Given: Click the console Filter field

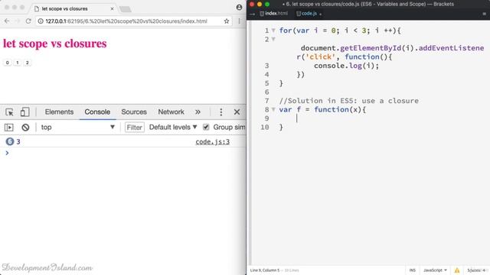Looking at the screenshot, I should coord(135,128).
